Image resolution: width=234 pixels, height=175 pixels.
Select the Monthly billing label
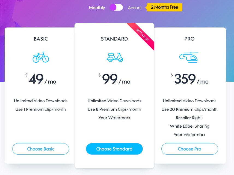(97, 8)
